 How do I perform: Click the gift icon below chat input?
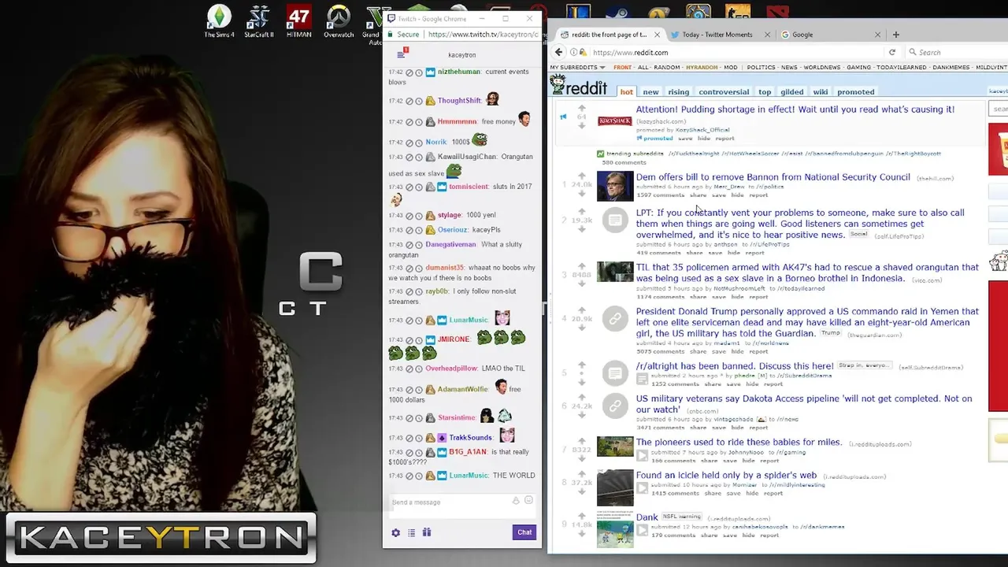pyautogui.click(x=427, y=532)
